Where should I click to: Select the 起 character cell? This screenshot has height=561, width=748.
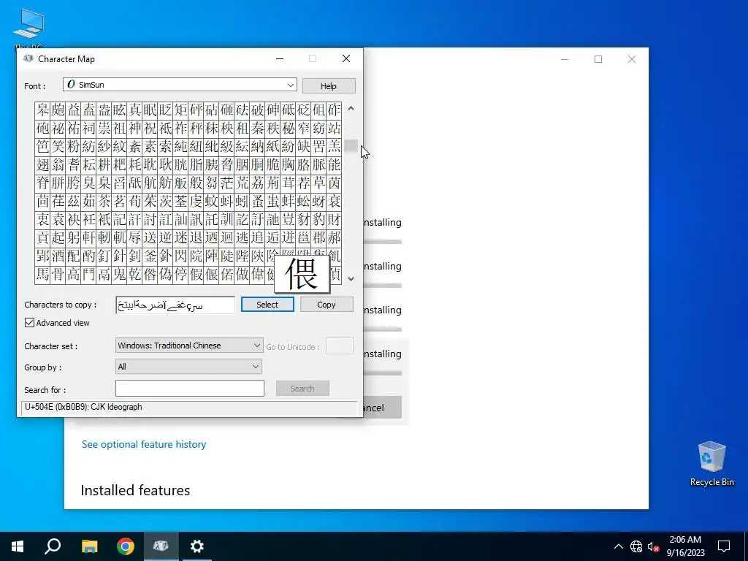tap(58, 237)
